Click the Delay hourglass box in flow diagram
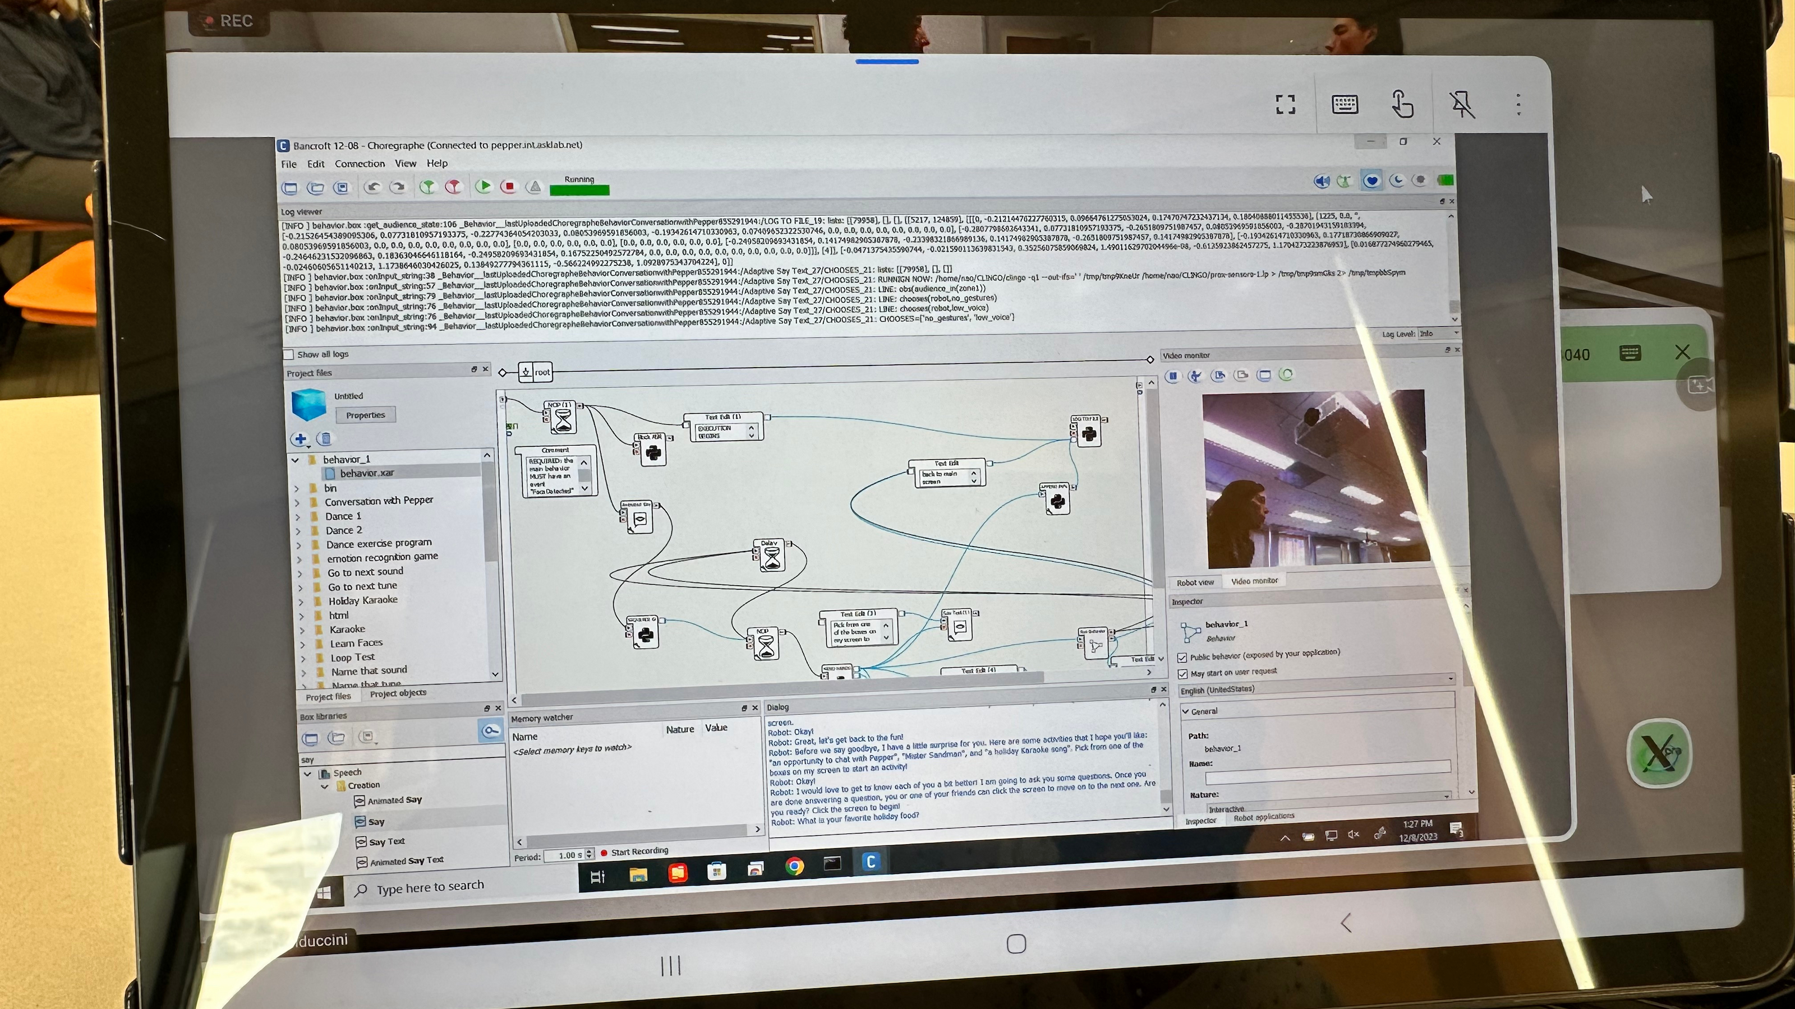Screen dimensions: 1795x1009 [x=771, y=554]
